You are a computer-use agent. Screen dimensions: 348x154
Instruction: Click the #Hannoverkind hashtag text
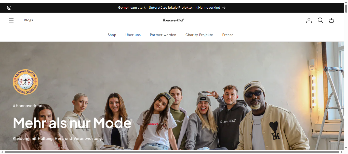point(28,106)
